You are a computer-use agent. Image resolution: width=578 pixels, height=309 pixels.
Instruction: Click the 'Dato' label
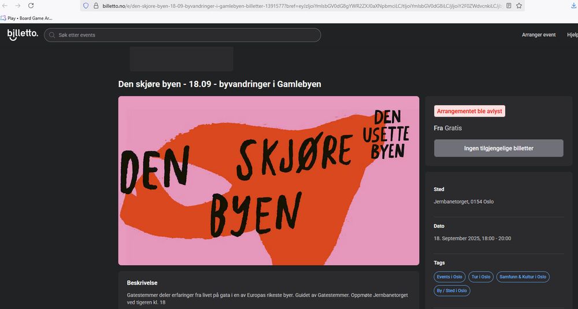[x=439, y=226]
